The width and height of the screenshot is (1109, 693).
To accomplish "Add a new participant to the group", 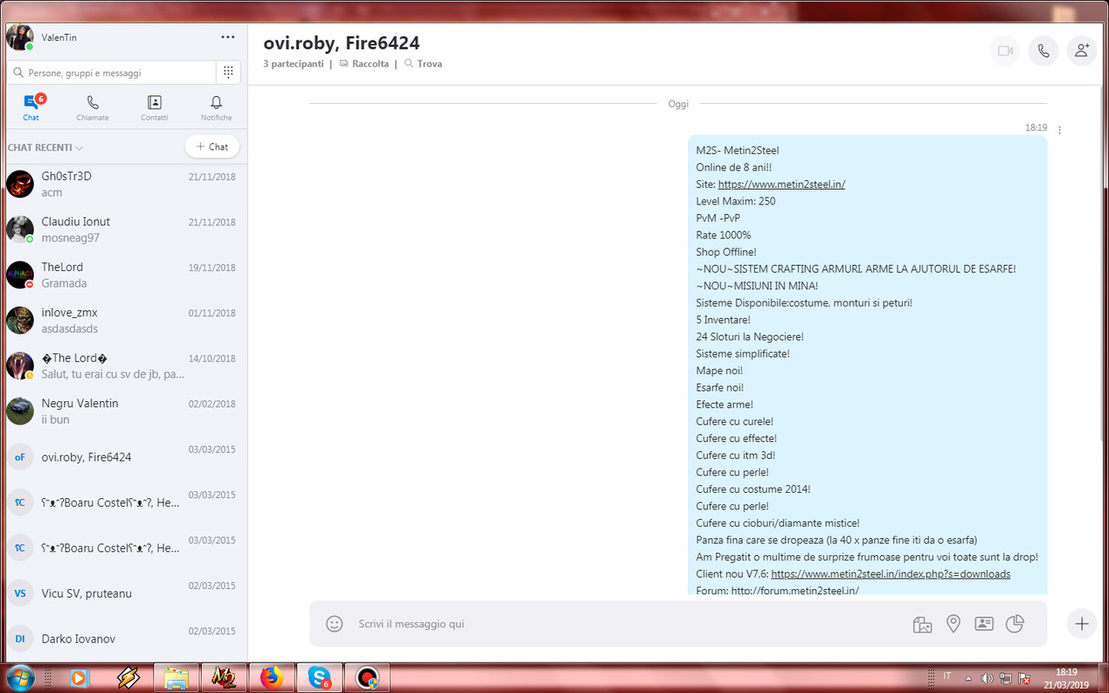I will pos(1081,51).
